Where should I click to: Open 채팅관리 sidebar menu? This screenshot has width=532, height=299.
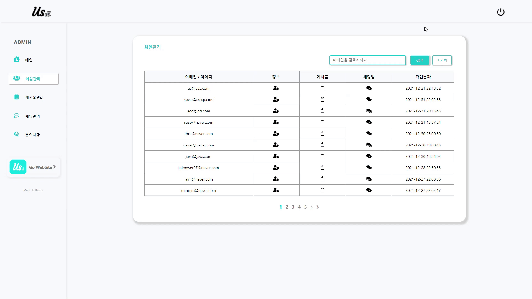click(x=33, y=116)
